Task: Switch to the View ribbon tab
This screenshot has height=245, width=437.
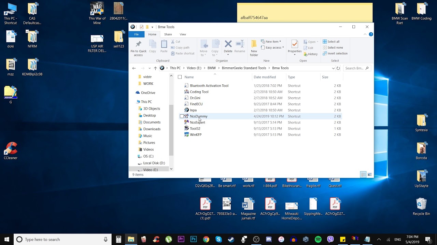Action: click(x=183, y=34)
